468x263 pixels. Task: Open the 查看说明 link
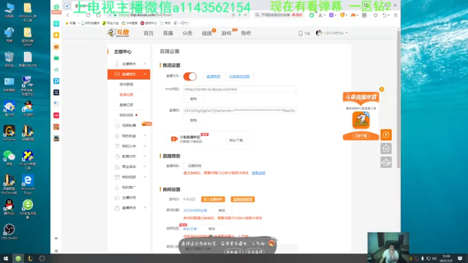258,173
